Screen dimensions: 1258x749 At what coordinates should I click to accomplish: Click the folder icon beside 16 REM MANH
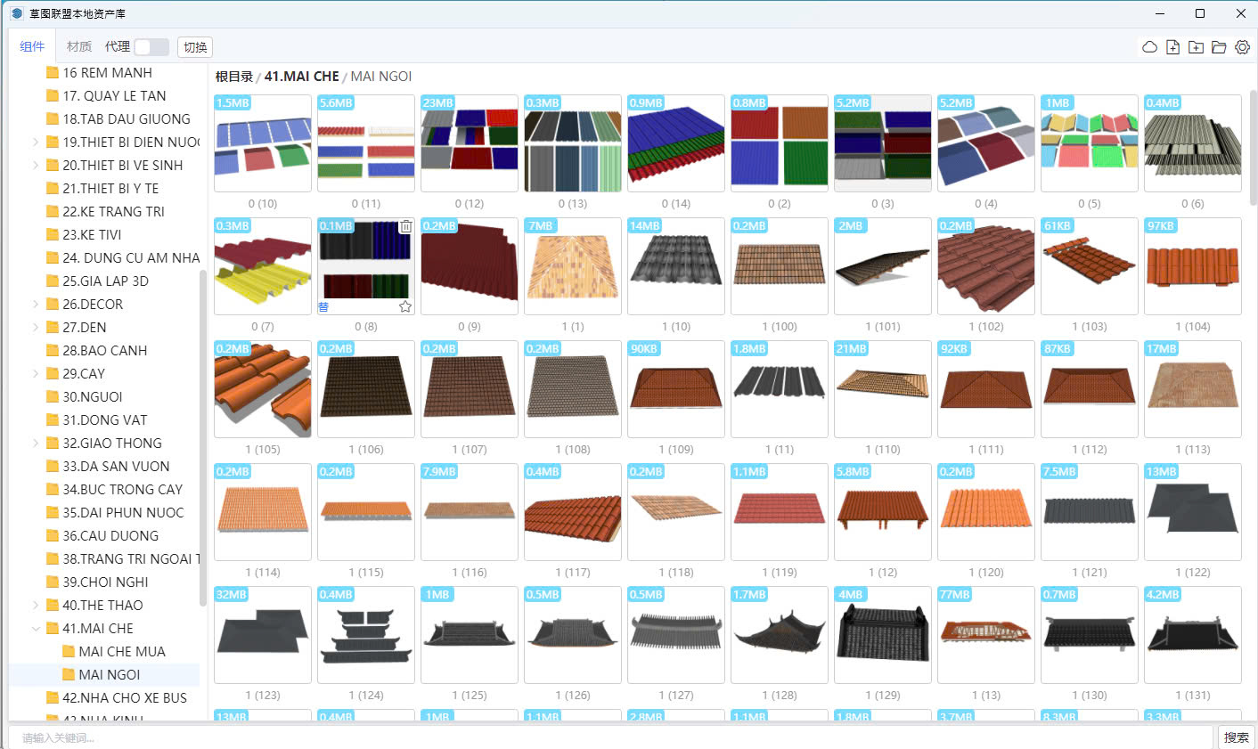pyautogui.click(x=53, y=72)
